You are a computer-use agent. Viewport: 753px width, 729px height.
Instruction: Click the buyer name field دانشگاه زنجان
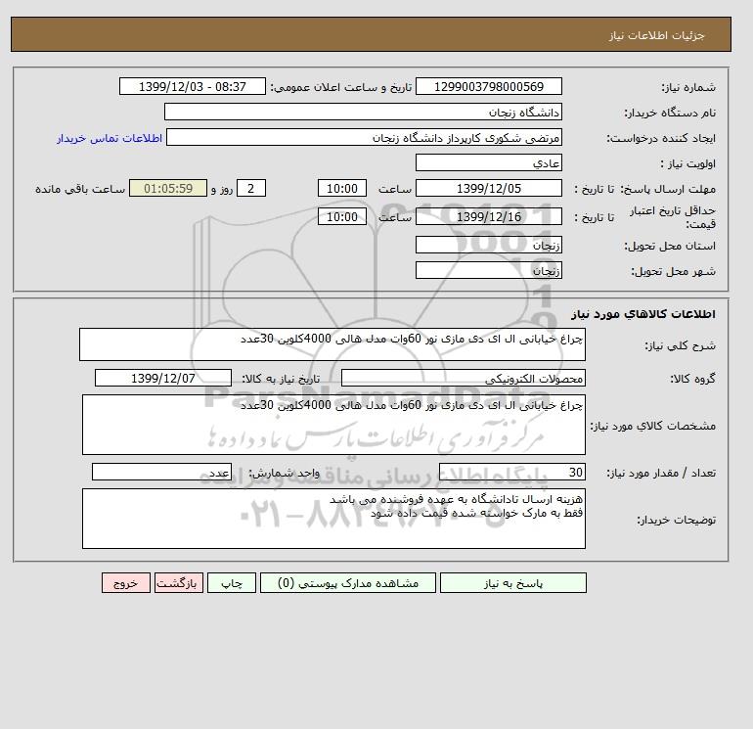[363, 112]
